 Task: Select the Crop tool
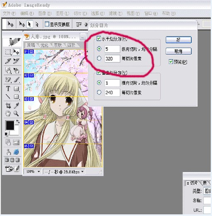coord(8,106)
